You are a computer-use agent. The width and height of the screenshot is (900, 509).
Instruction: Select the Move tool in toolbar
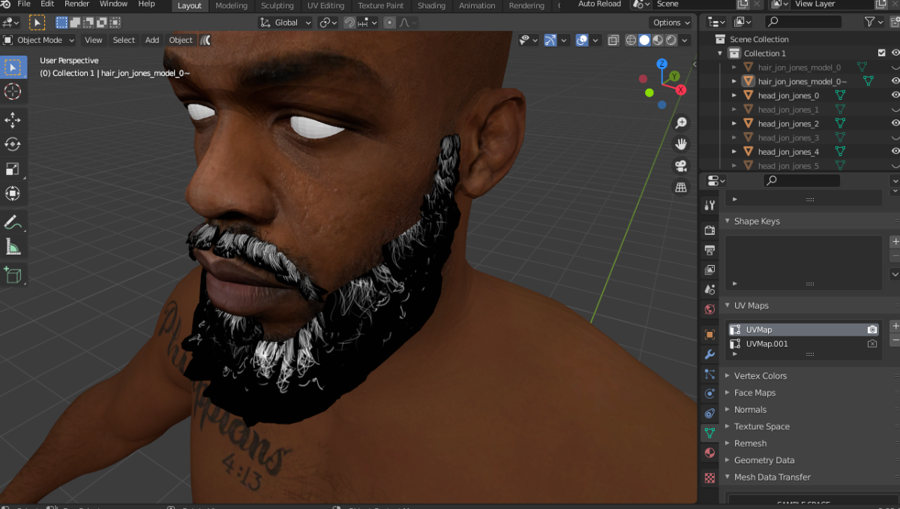click(13, 120)
